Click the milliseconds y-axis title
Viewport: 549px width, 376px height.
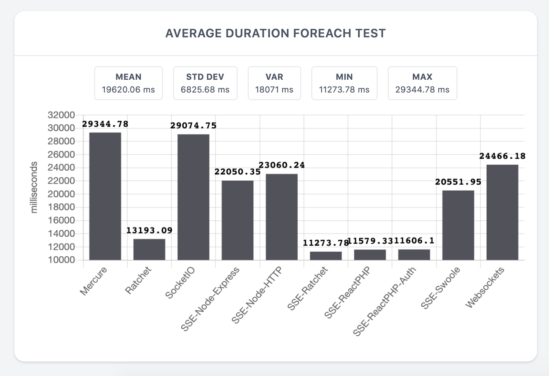[34, 187]
